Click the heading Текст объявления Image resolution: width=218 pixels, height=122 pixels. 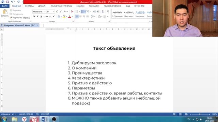tap(114, 48)
